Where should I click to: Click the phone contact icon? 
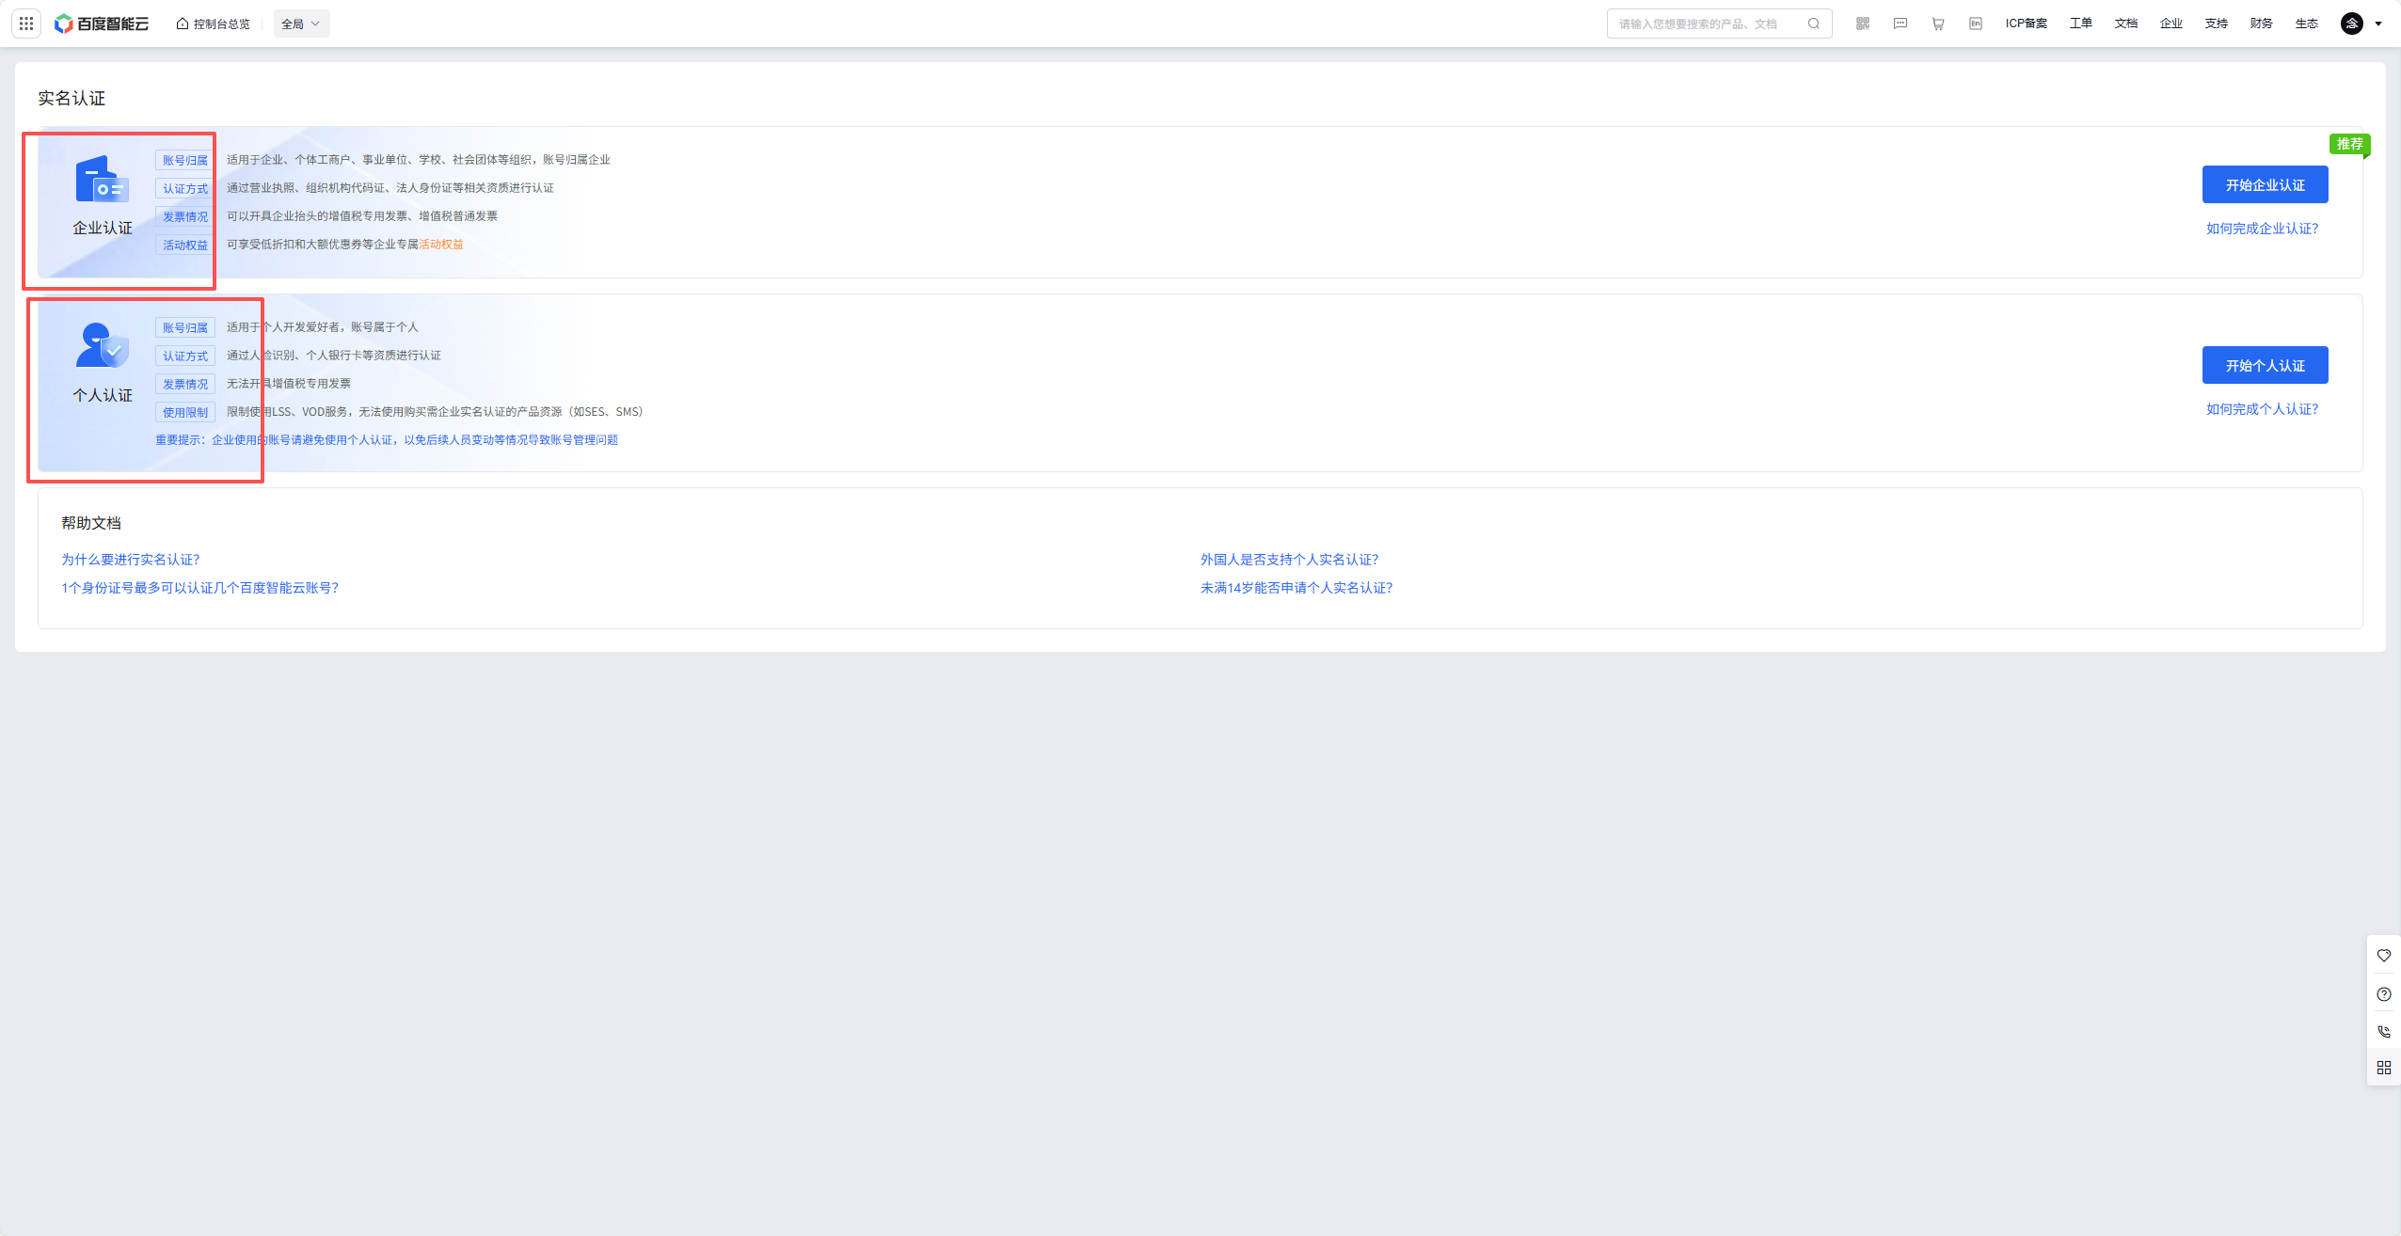[x=2383, y=1031]
